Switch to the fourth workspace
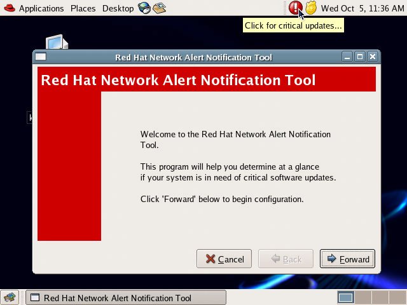 (397, 297)
